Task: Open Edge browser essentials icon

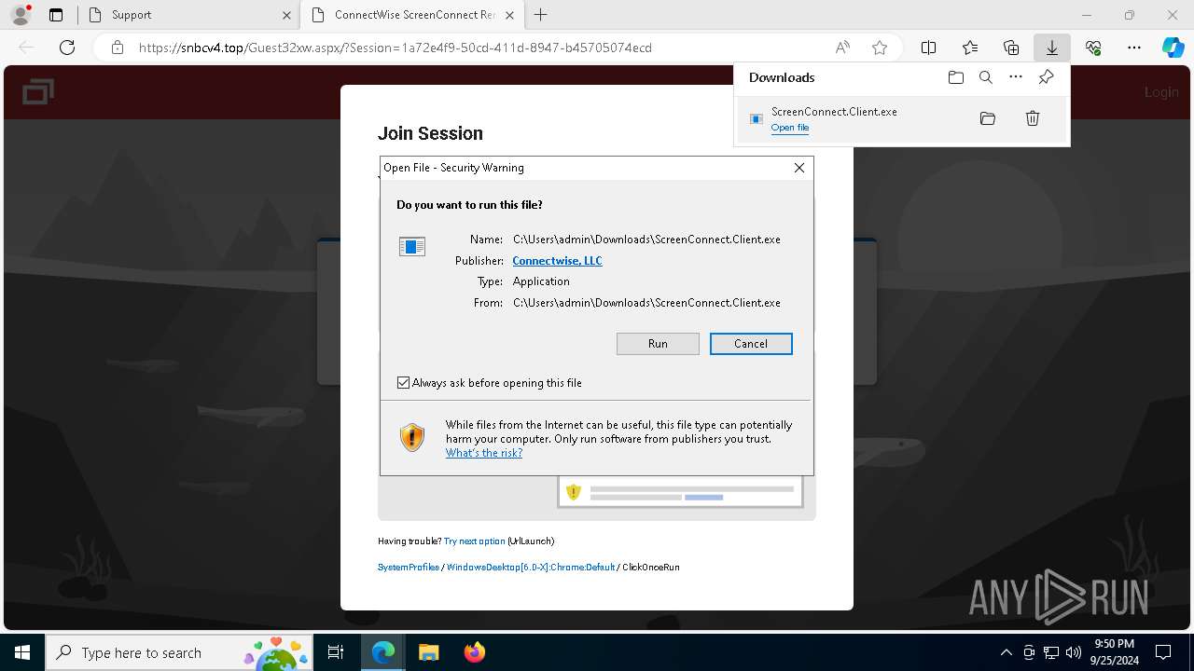Action: pyautogui.click(x=1093, y=48)
